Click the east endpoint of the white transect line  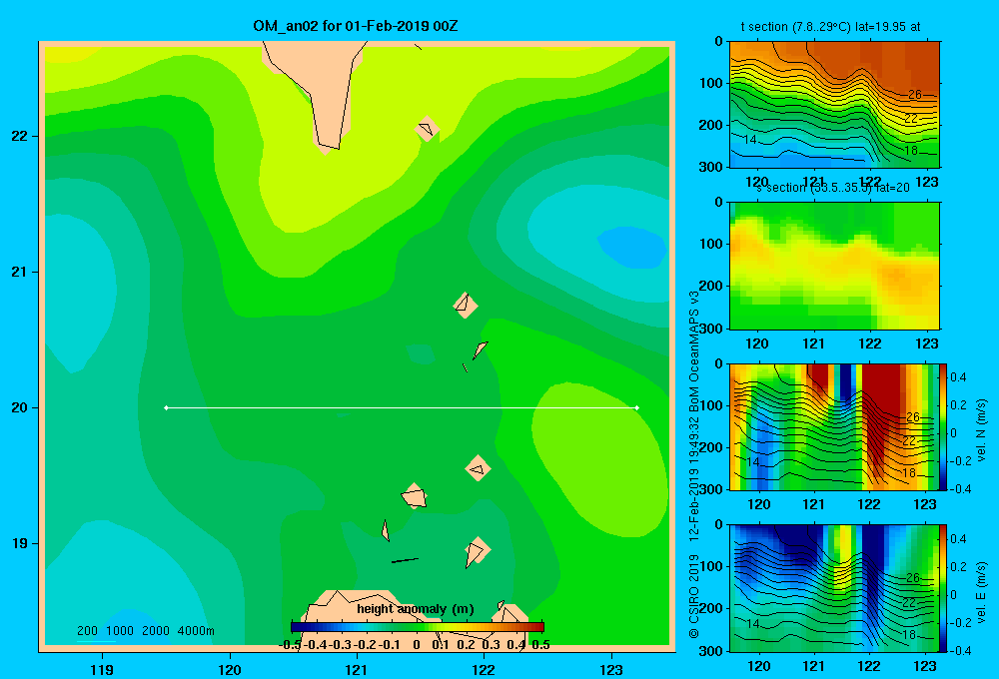click(636, 407)
